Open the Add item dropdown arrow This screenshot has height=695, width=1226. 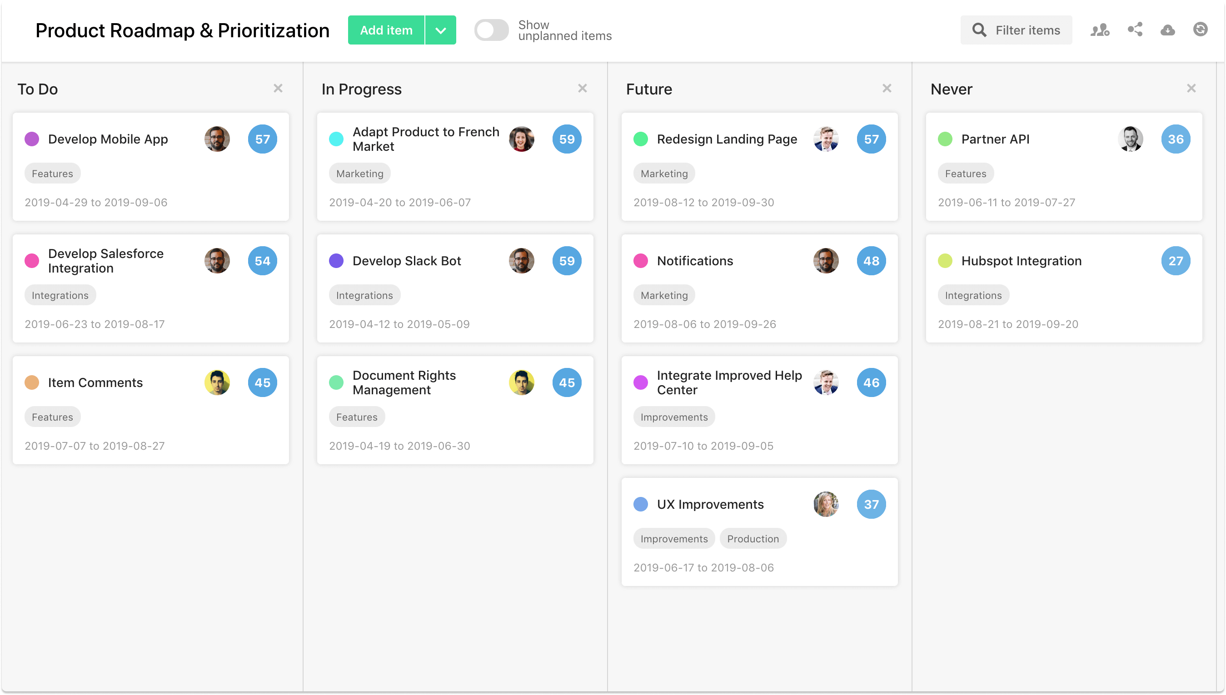click(x=440, y=30)
